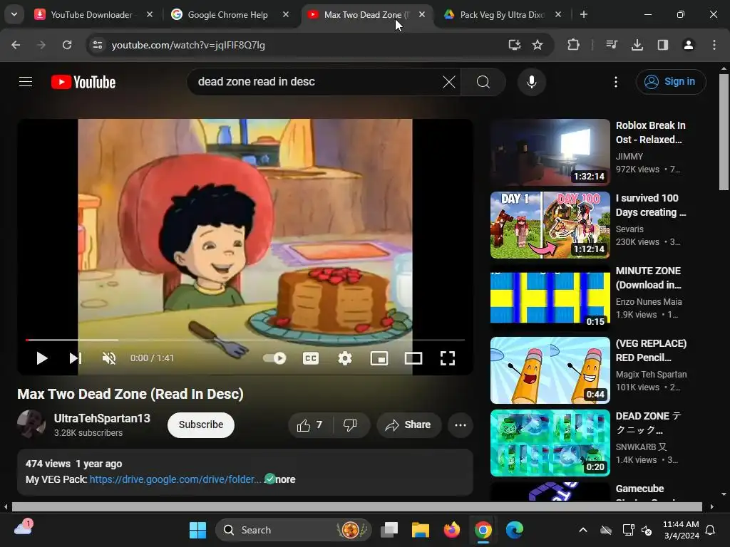Bookmark this page with the star
The height and width of the screenshot is (547, 730).
click(x=538, y=45)
